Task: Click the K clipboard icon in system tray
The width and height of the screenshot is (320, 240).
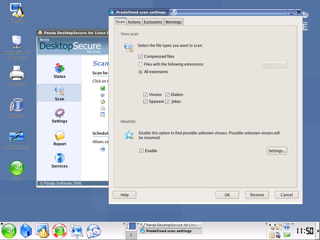Action: [x=272, y=235]
